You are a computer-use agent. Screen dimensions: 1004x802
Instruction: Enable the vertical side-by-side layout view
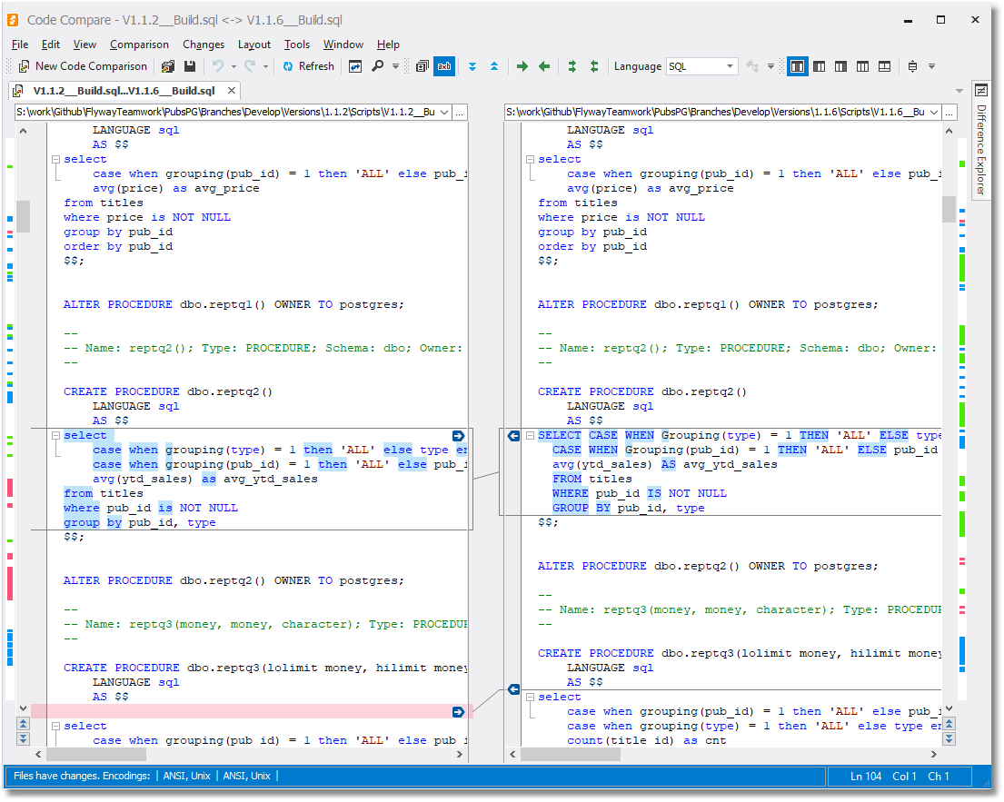pyautogui.click(x=799, y=65)
